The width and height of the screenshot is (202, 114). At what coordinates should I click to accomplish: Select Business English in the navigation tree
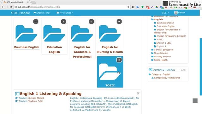(x=165, y=23)
